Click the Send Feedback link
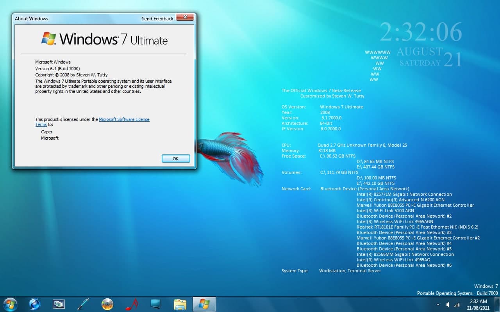 point(157,19)
